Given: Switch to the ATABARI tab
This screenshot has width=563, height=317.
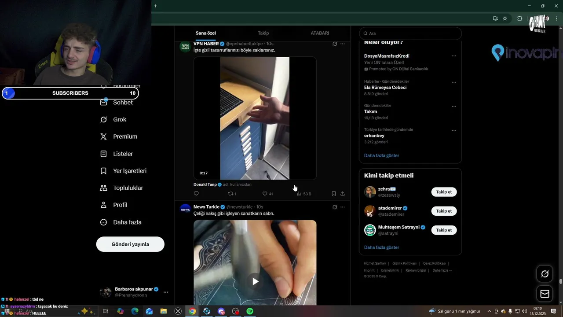Looking at the screenshot, I should (x=320, y=33).
